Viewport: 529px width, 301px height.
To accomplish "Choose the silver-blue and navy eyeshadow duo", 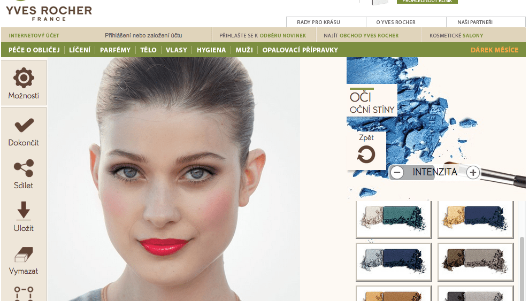I will [x=394, y=261].
